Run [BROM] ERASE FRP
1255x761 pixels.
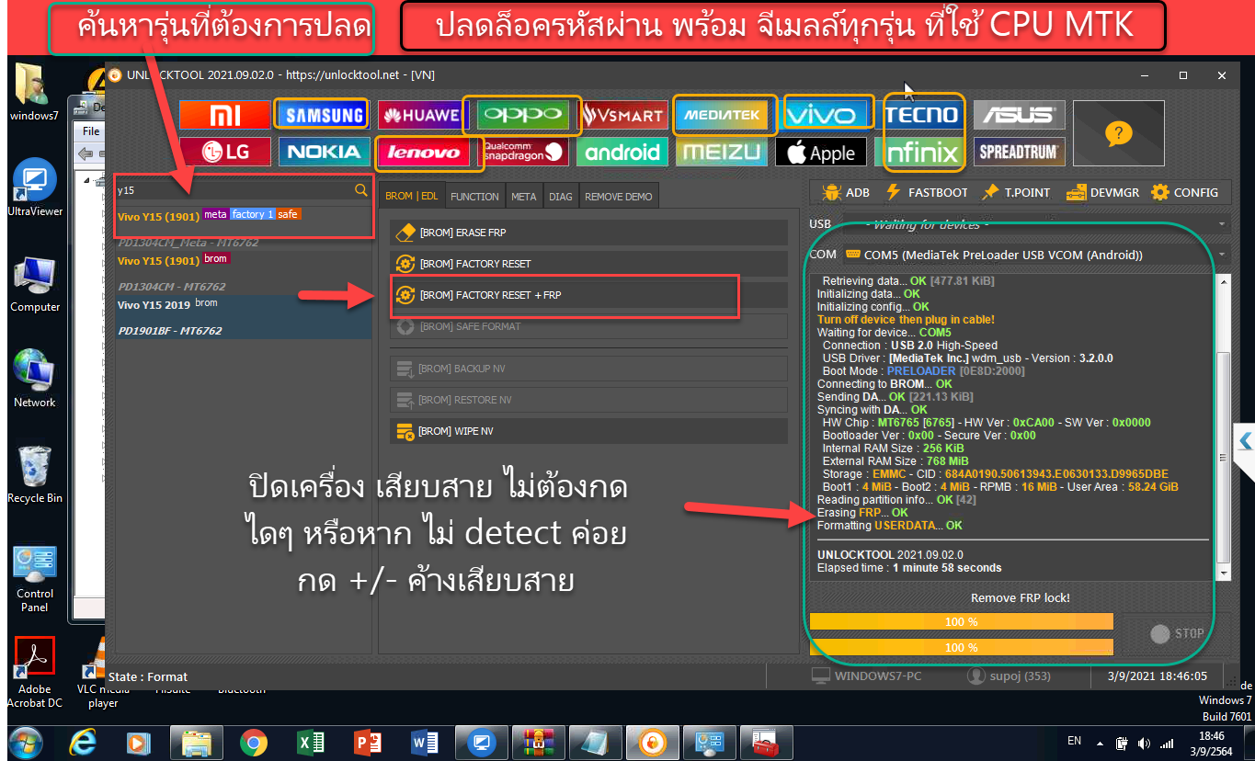[588, 233]
